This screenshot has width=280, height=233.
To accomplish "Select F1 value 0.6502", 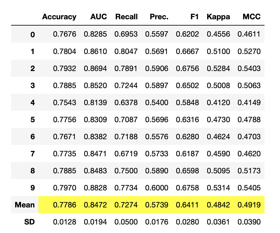I will (187, 86).
